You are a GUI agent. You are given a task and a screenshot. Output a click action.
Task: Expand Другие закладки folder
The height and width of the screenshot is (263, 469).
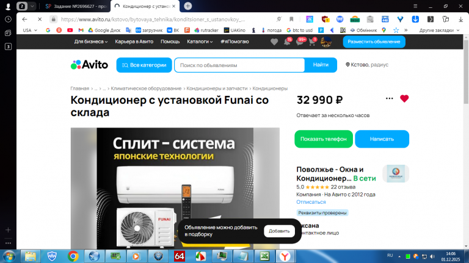(x=439, y=30)
